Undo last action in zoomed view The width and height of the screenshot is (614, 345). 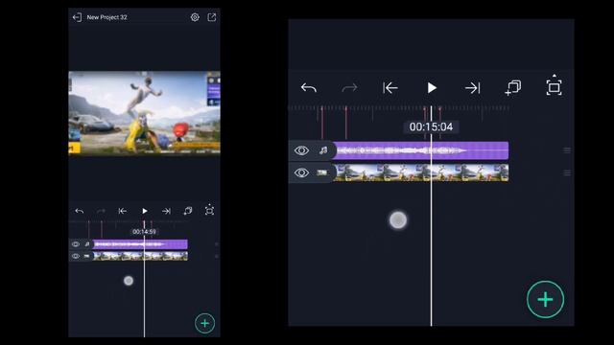point(309,88)
